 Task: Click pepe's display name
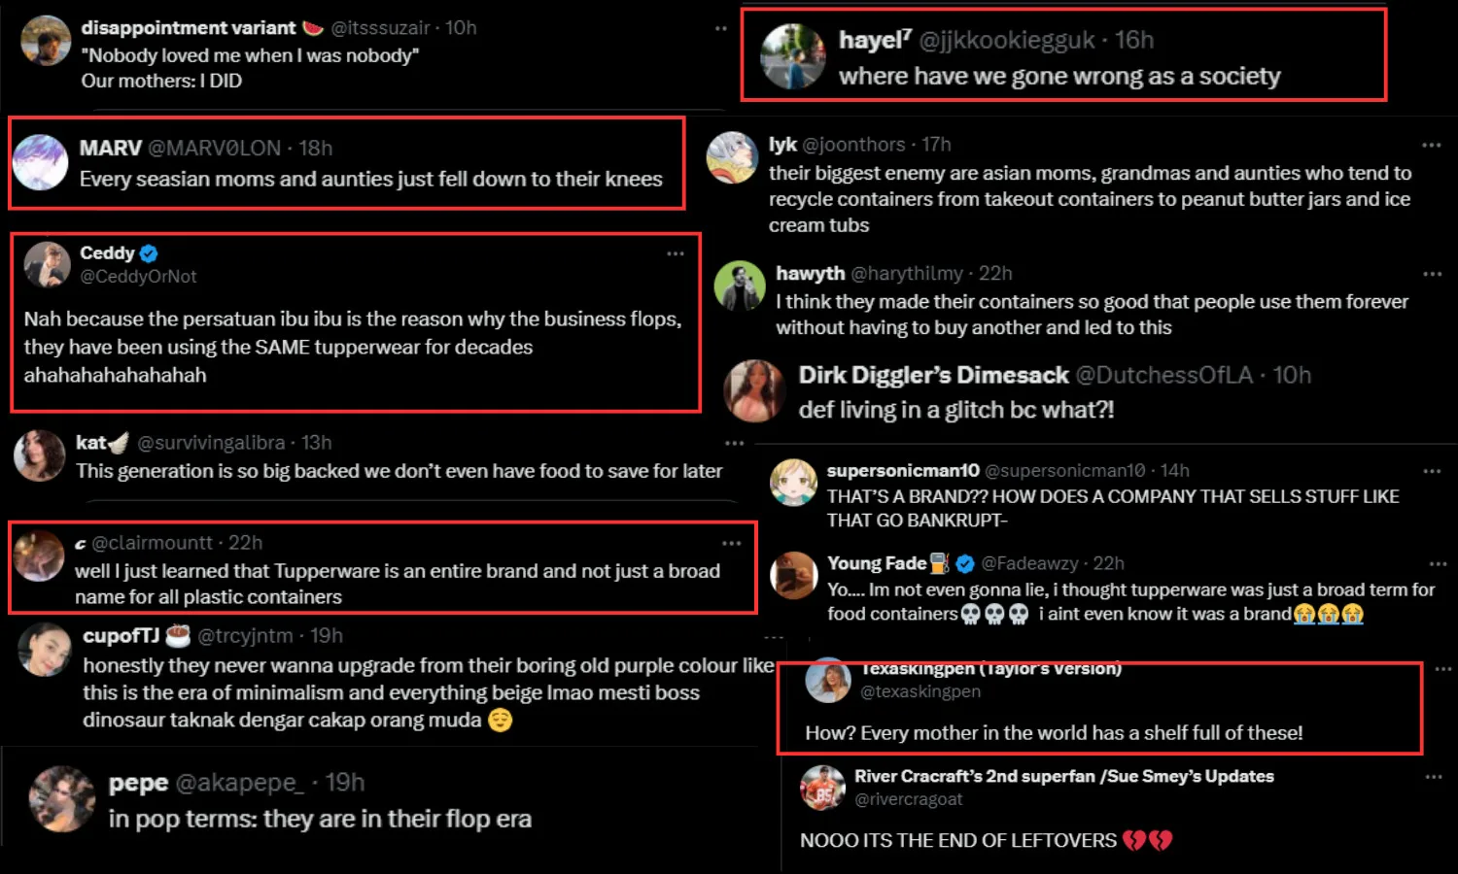click(x=138, y=783)
